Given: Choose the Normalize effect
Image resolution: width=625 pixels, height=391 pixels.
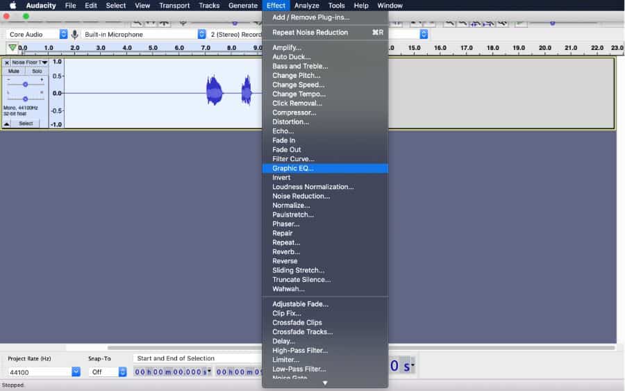Looking at the screenshot, I should (x=325, y=206).
